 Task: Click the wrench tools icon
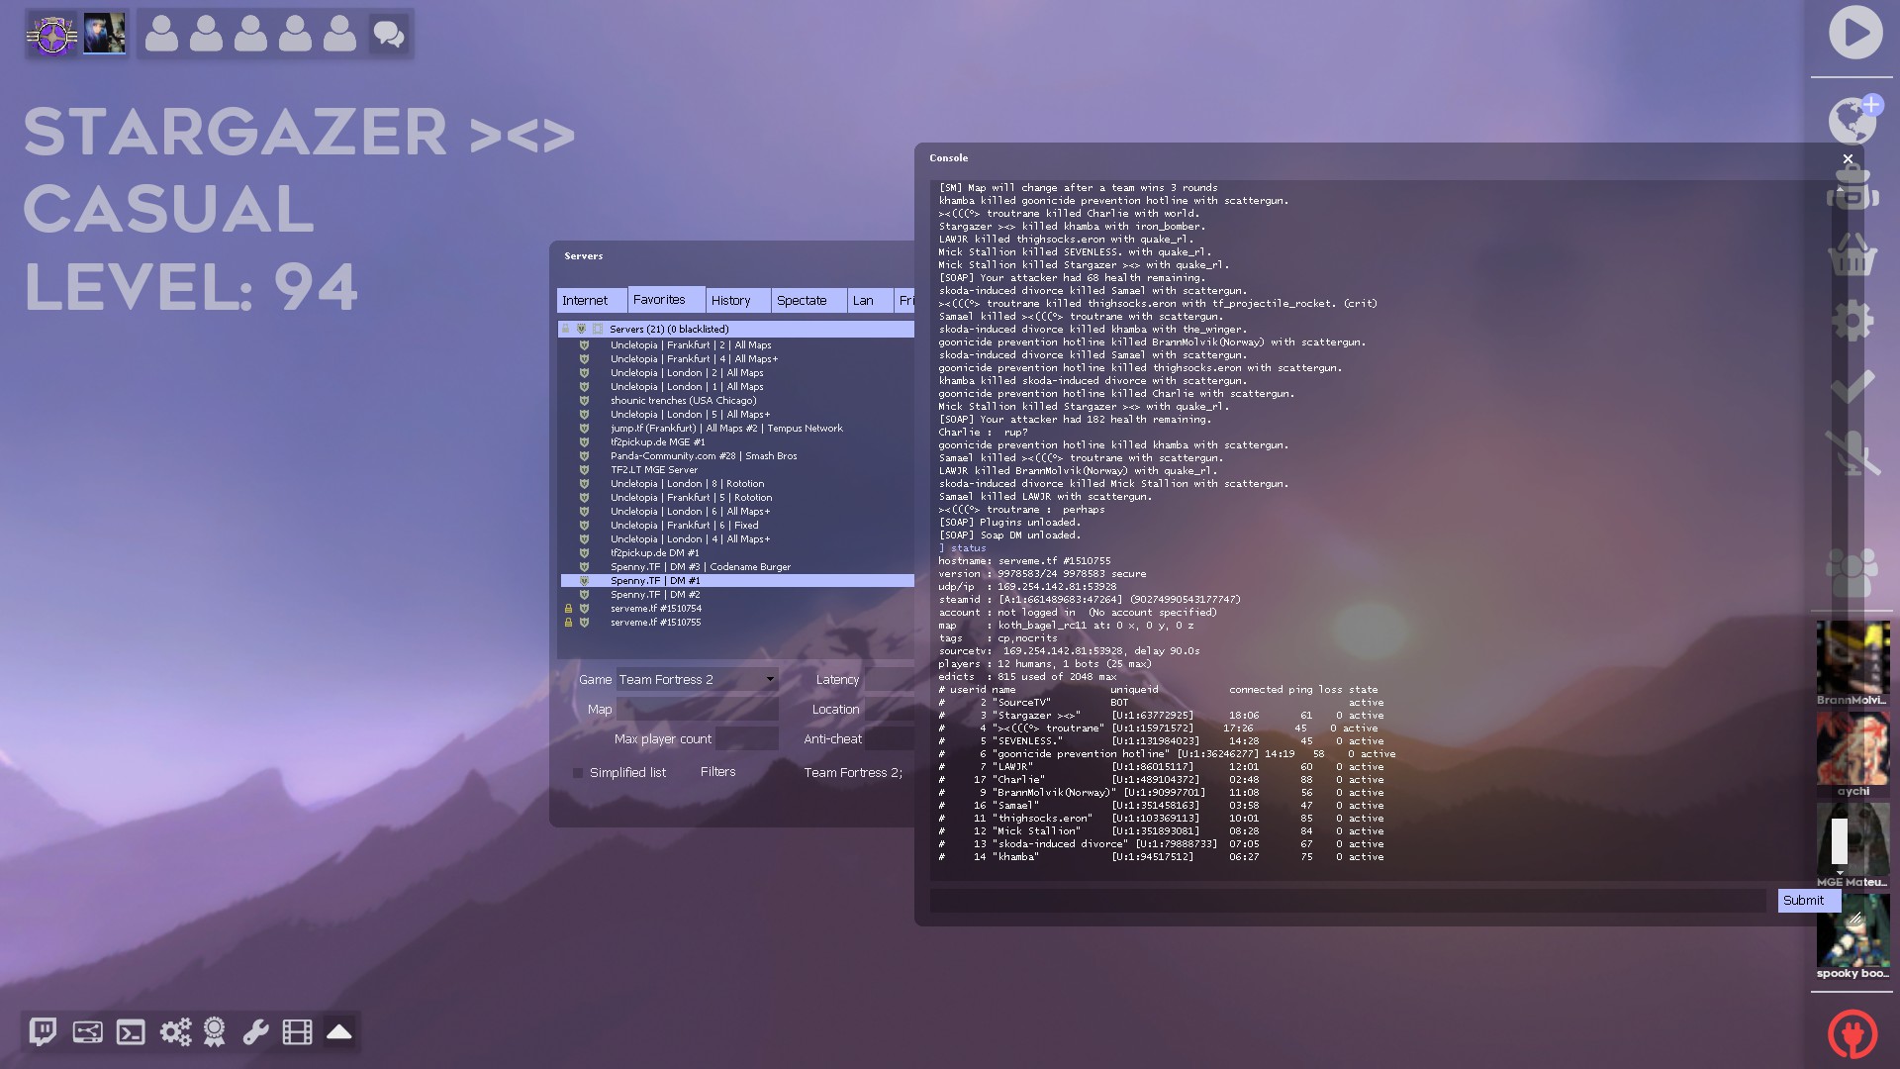point(255,1032)
